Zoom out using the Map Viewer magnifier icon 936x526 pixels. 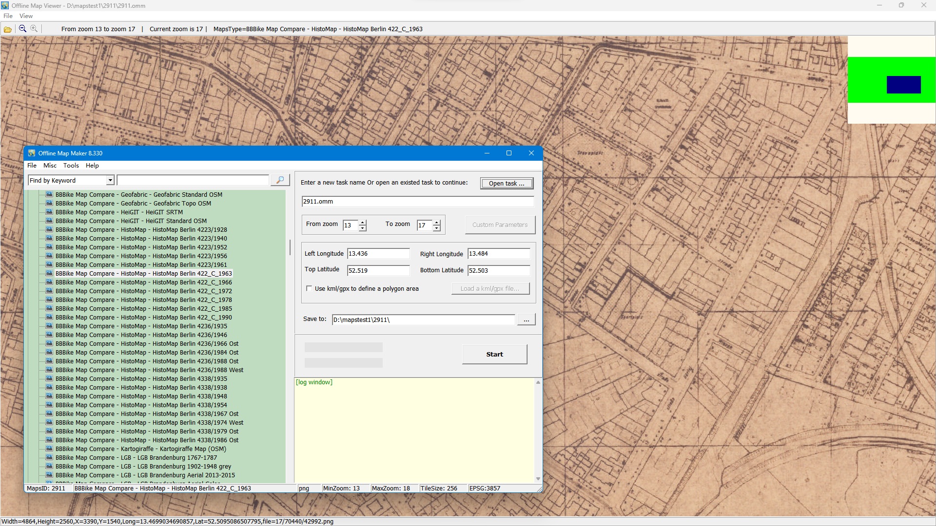pyautogui.click(x=22, y=29)
